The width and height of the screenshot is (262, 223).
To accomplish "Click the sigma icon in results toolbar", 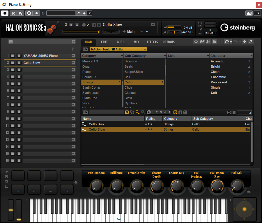I will click(185, 112).
